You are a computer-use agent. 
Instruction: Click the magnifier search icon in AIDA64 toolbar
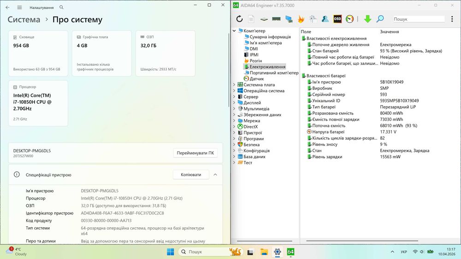click(380, 19)
